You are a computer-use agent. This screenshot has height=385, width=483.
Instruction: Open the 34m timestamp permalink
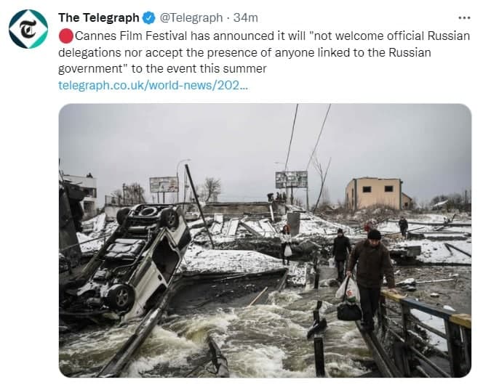click(246, 18)
